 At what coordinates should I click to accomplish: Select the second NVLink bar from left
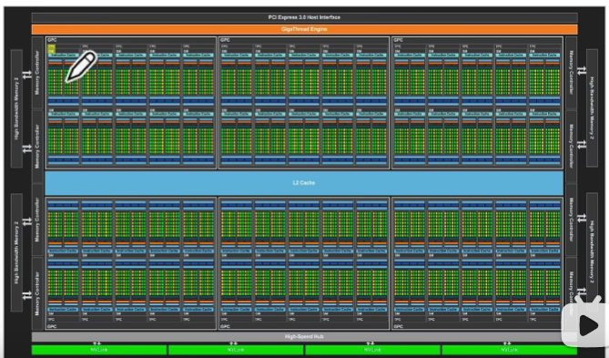pyautogui.click(x=236, y=350)
